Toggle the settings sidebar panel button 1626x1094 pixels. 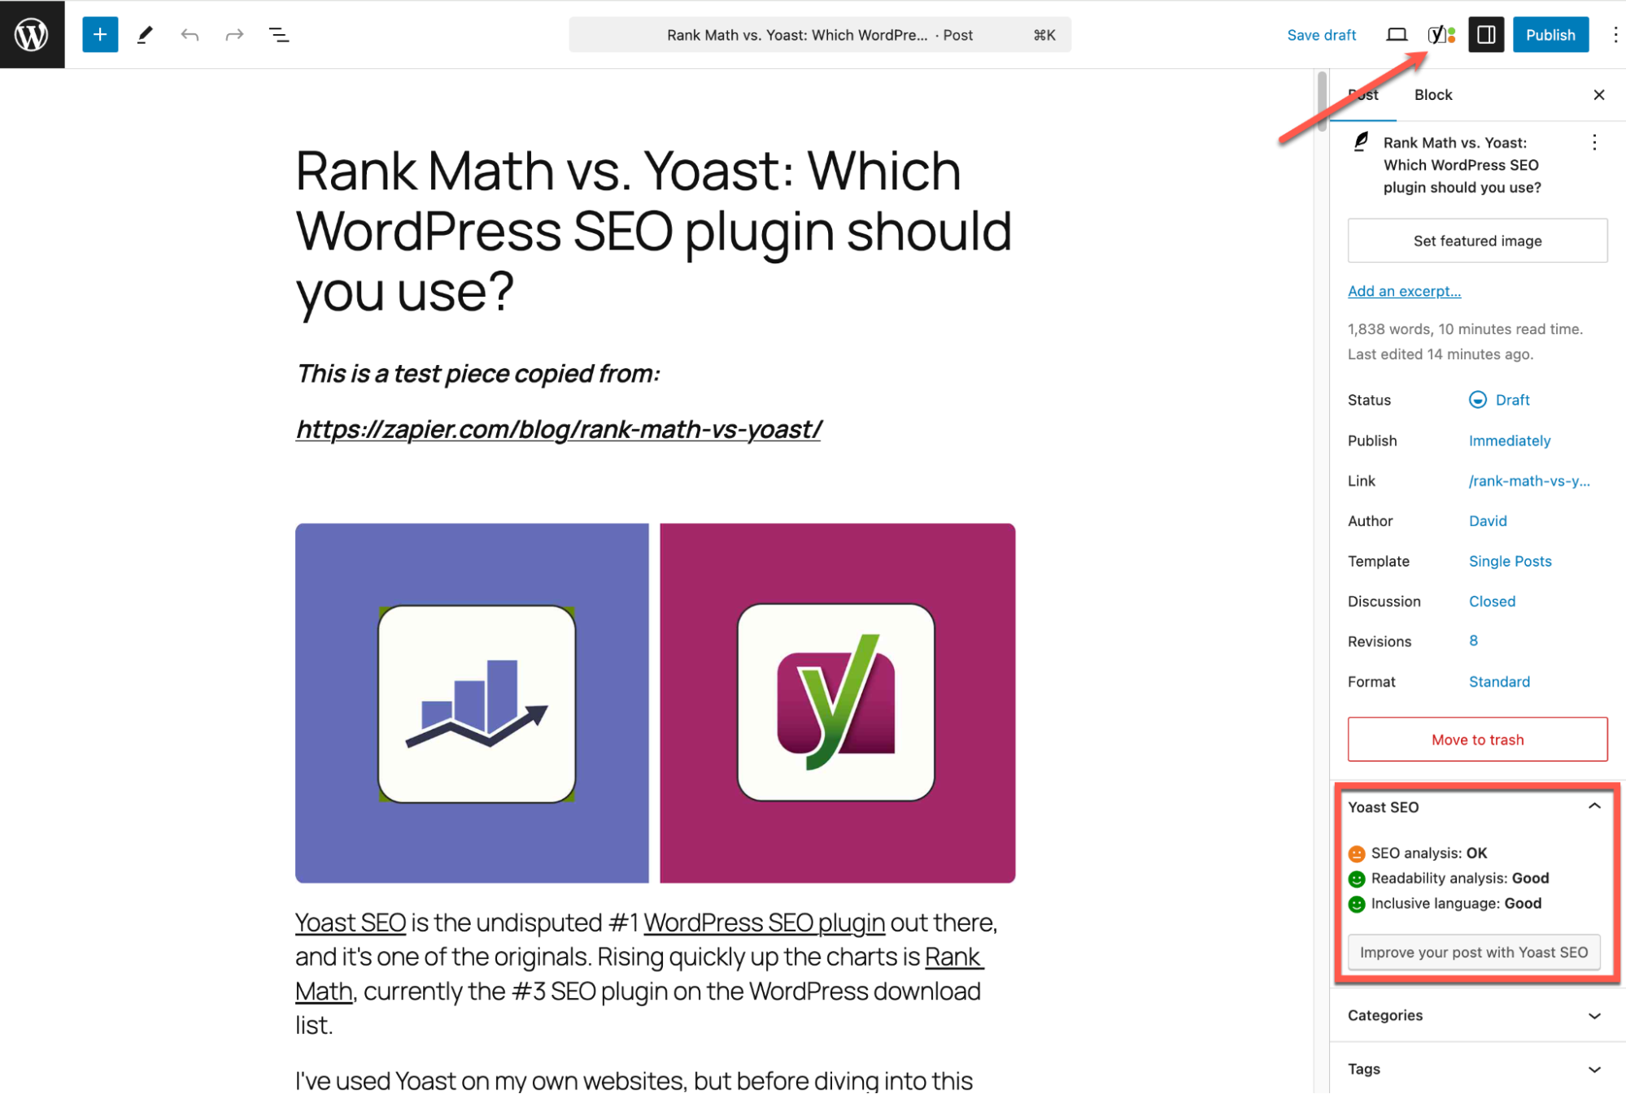pos(1485,34)
